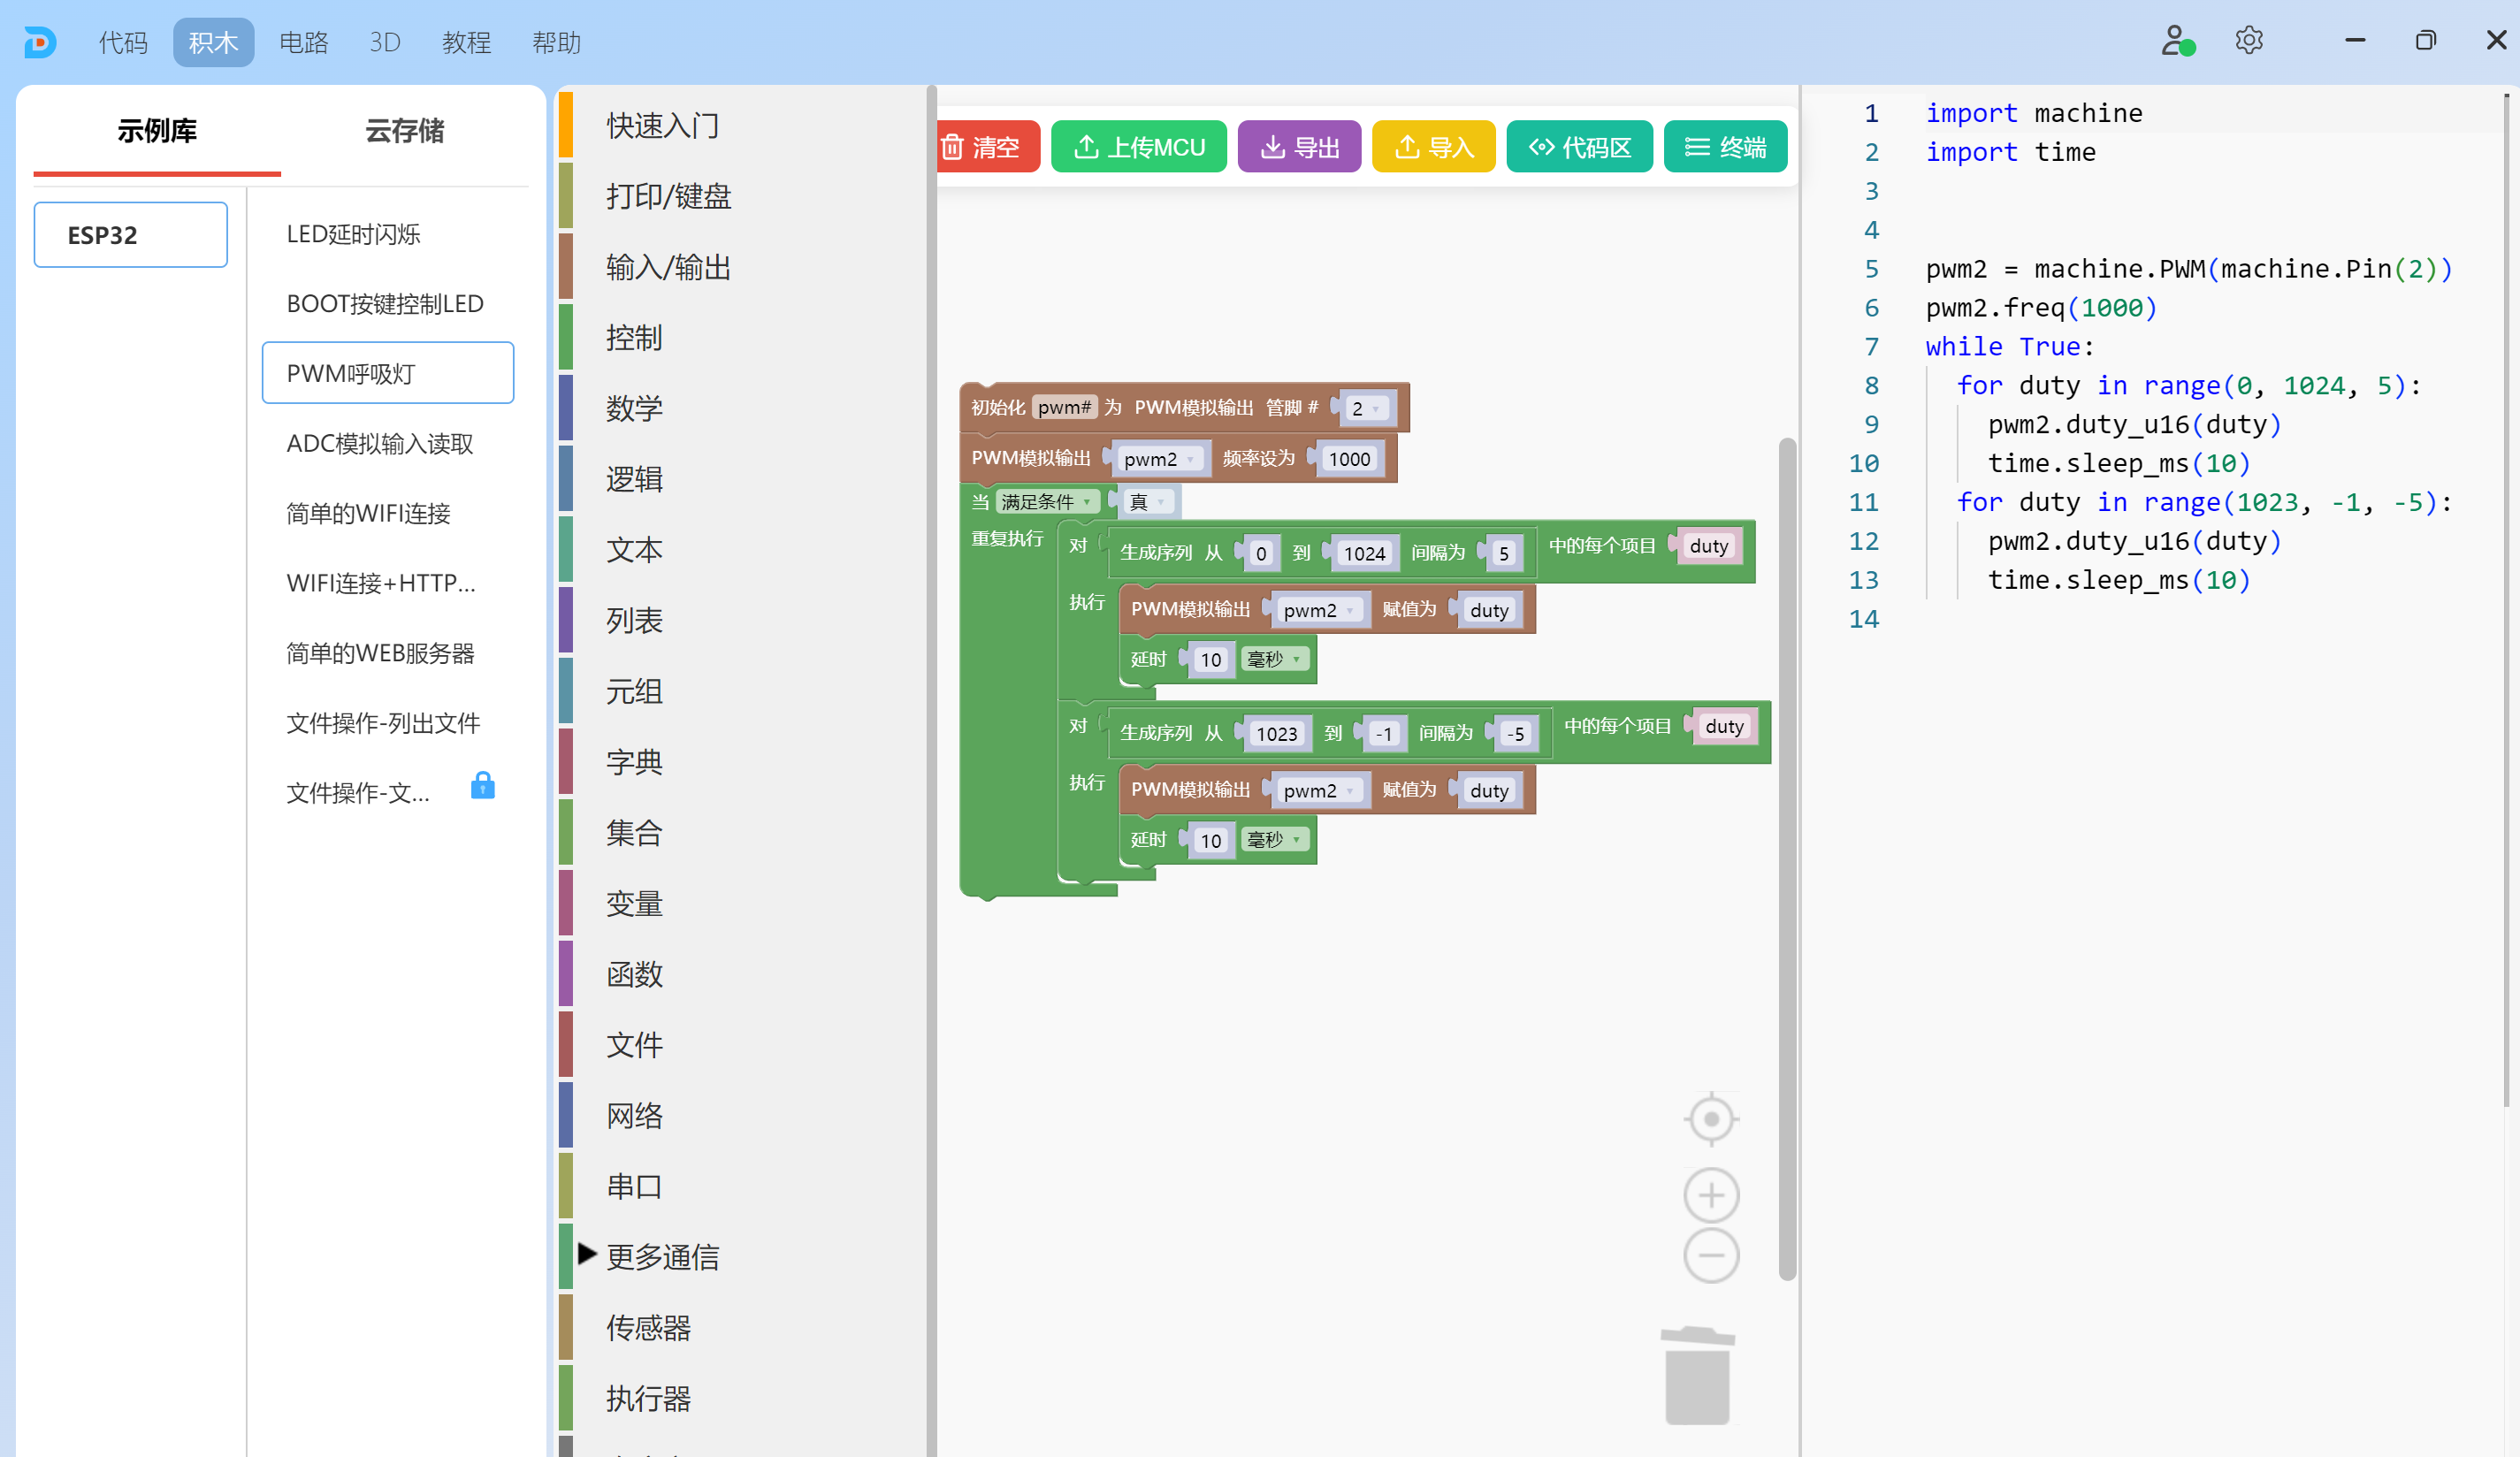Zoom out on the block workspace

1711,1255
